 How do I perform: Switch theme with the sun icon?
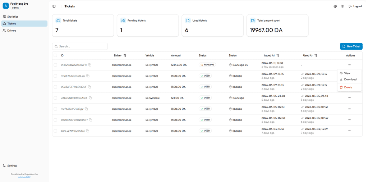(x=342, y=6)
